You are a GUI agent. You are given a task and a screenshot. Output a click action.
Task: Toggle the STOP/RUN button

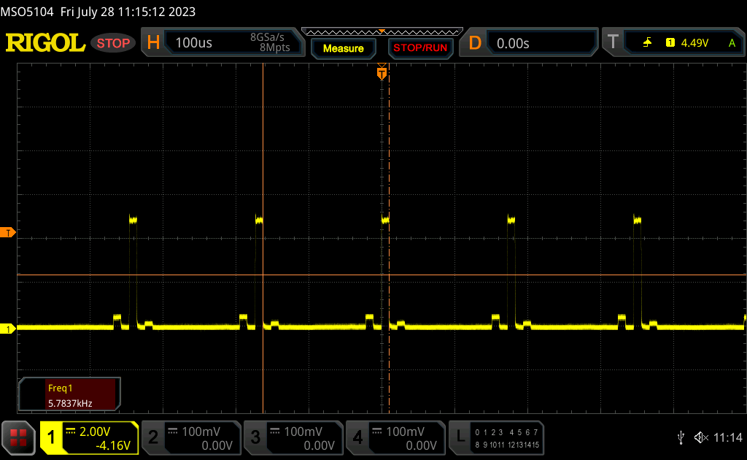pos(420,48)
